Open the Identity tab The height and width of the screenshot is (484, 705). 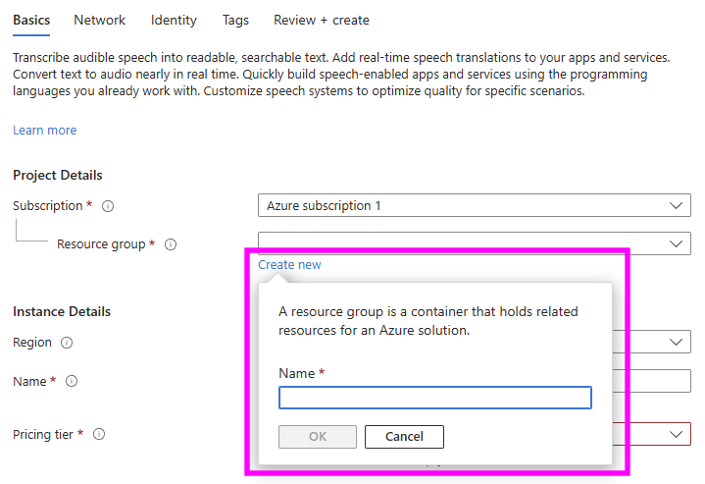[174, 20]
